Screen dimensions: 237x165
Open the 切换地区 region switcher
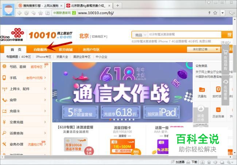98,36
